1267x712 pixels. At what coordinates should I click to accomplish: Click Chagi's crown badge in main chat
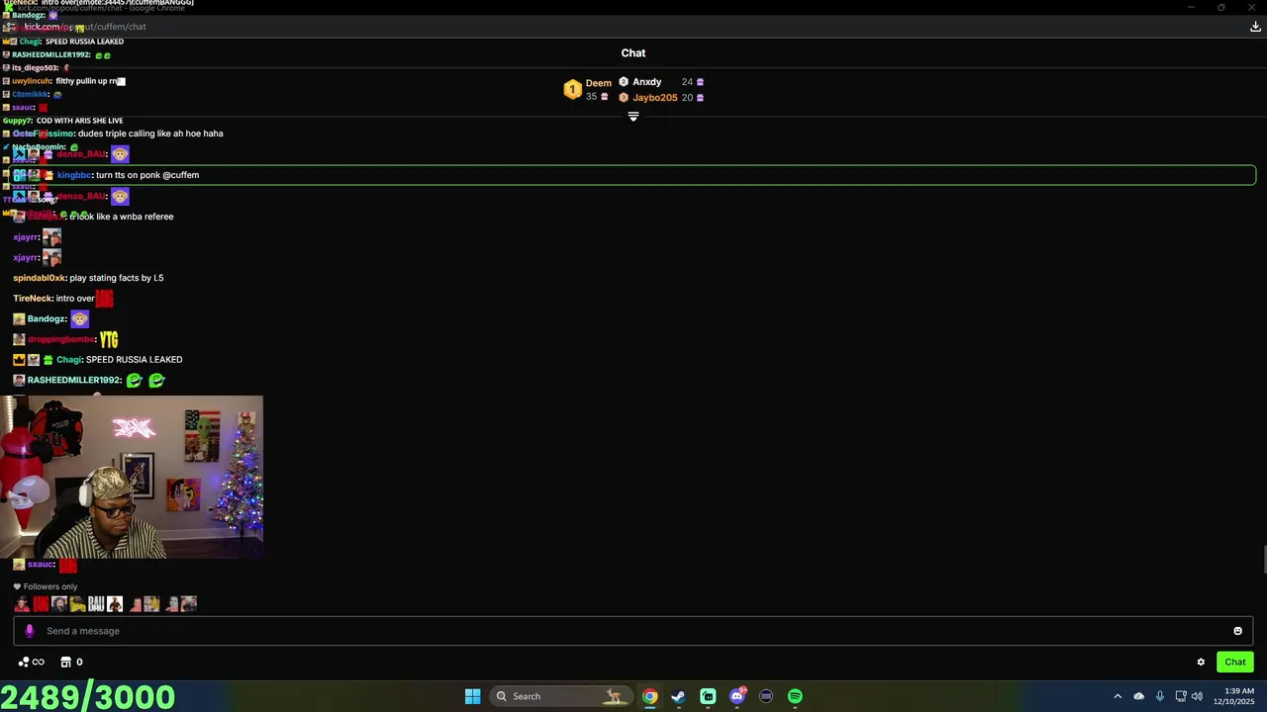point(19,360)
